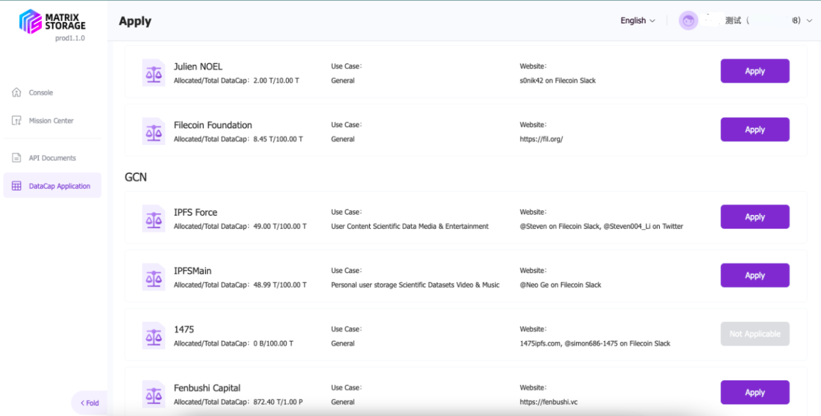Open the English language dropdown
The height and width of the screenshot is (416, 821).
637,20
